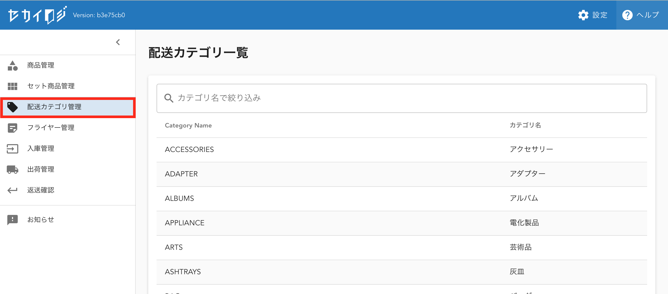Image resolution: width=668 pixels, height=294 pixels.
Task: Click the お知らせ announcement icon
Action: click(13, 220)
